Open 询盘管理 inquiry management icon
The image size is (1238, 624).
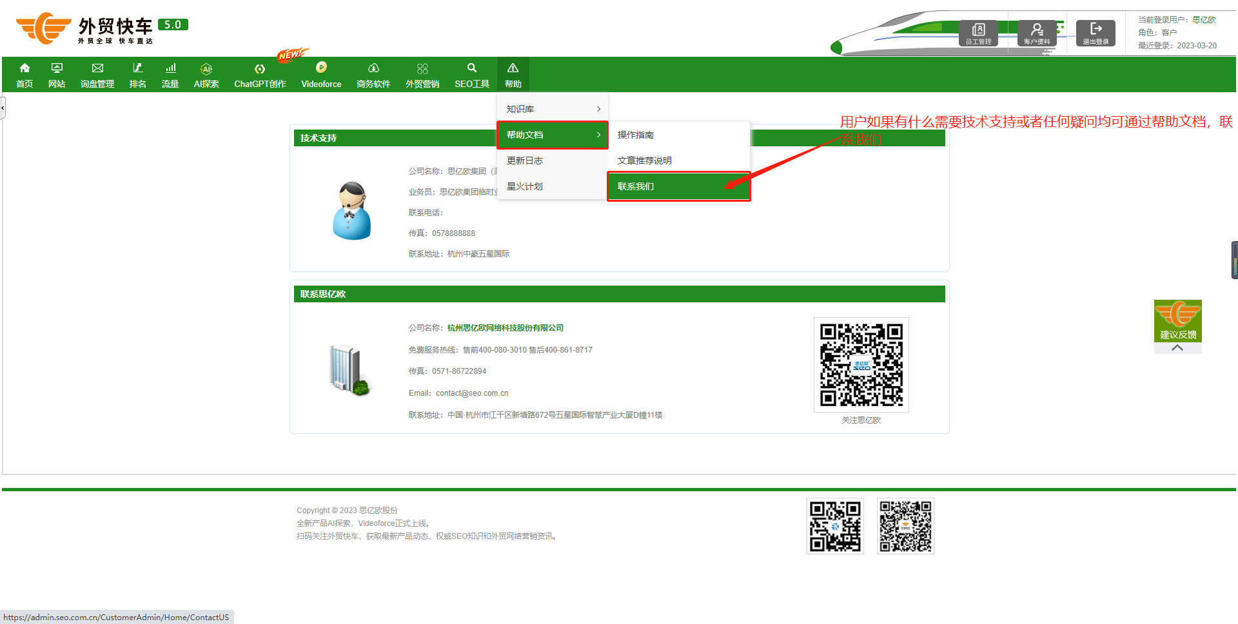point(97,68)
